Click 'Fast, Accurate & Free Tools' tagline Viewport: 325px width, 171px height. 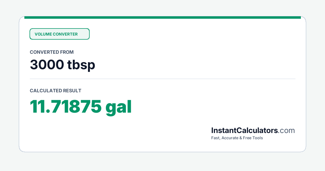click(x=237, y=138)
